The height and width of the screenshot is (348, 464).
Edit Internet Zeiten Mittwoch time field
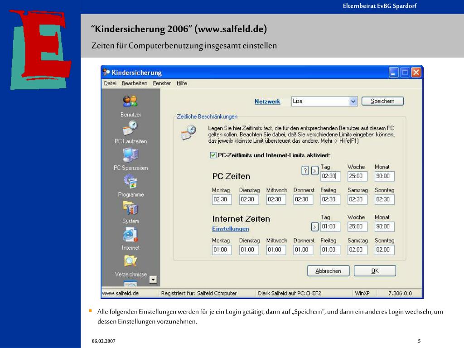[276, 250]
